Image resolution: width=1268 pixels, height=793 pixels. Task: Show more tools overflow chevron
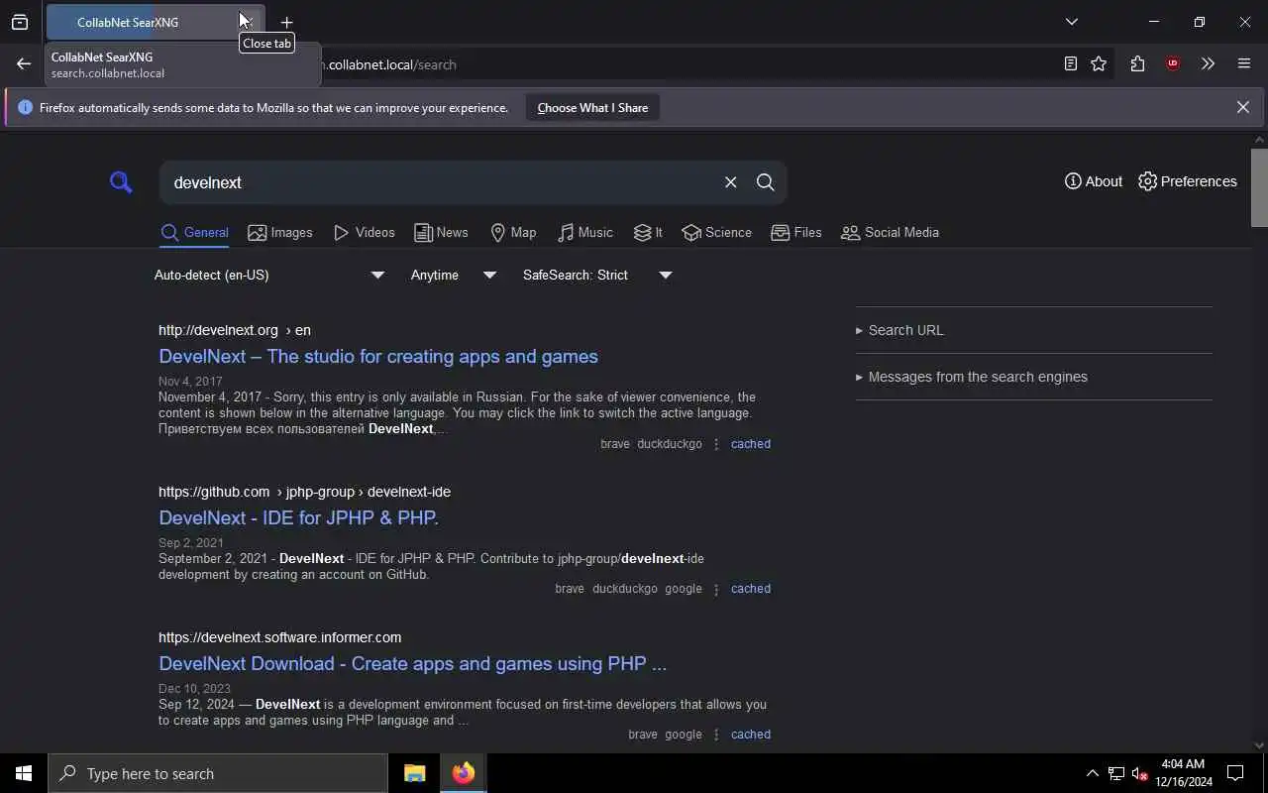point(1208,63)
